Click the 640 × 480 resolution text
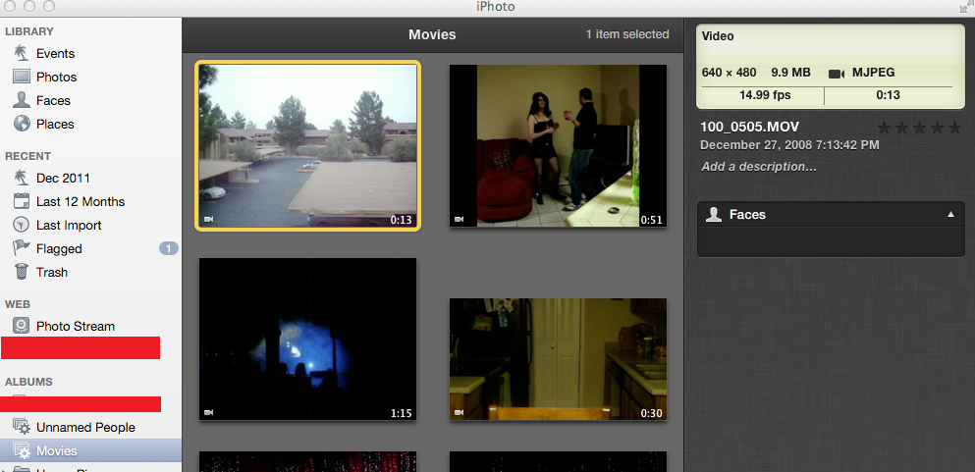 coord(729,73)
